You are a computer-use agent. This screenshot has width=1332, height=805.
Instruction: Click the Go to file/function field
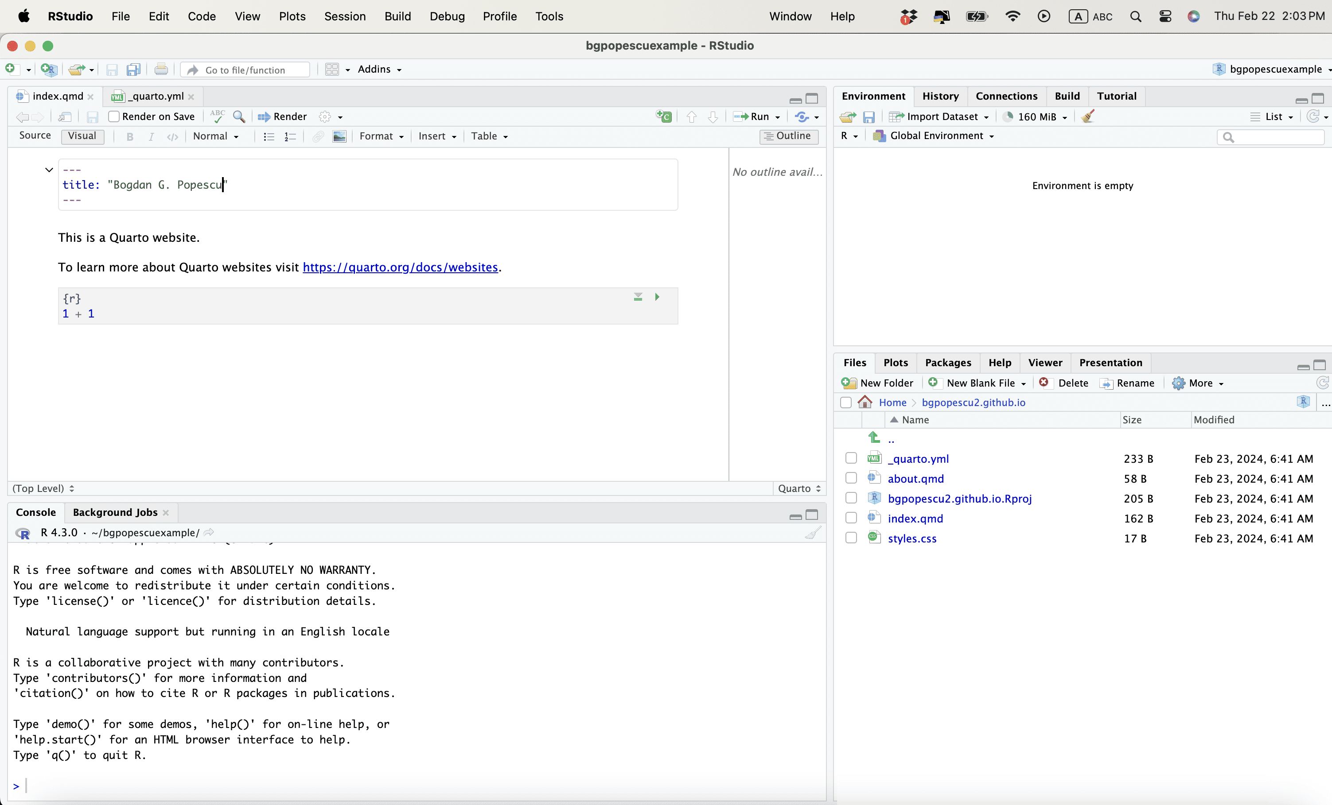click(246, 70)
